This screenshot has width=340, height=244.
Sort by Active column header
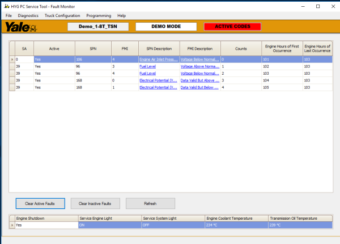[x=54, y=49]
